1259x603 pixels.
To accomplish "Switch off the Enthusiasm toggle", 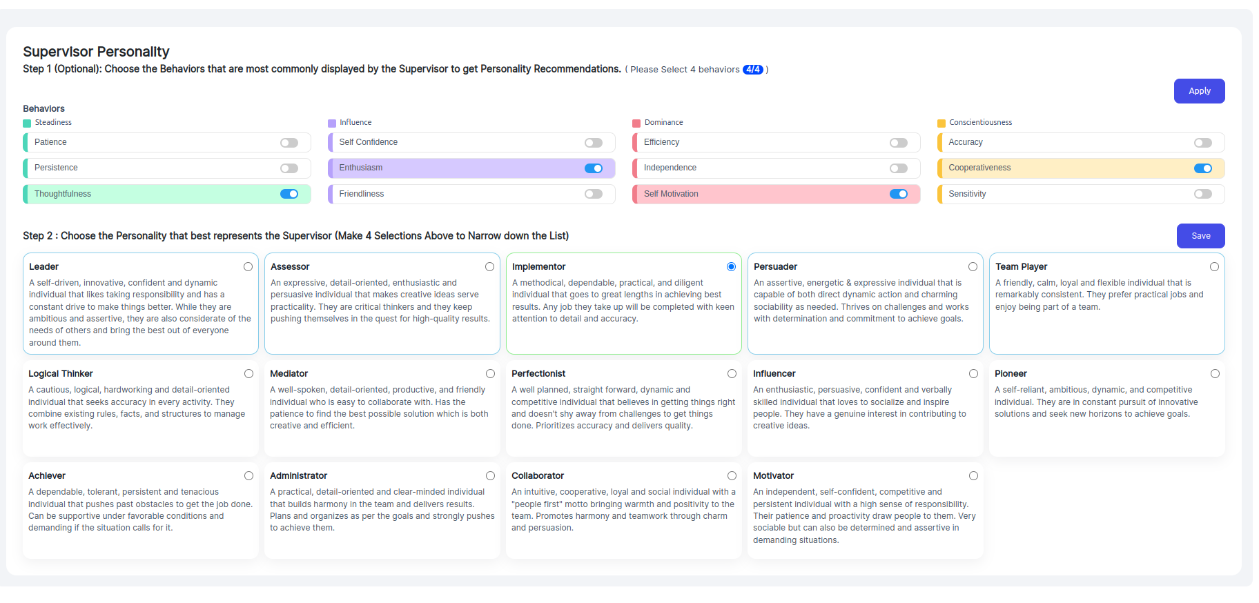I will [x=594, y=168].
